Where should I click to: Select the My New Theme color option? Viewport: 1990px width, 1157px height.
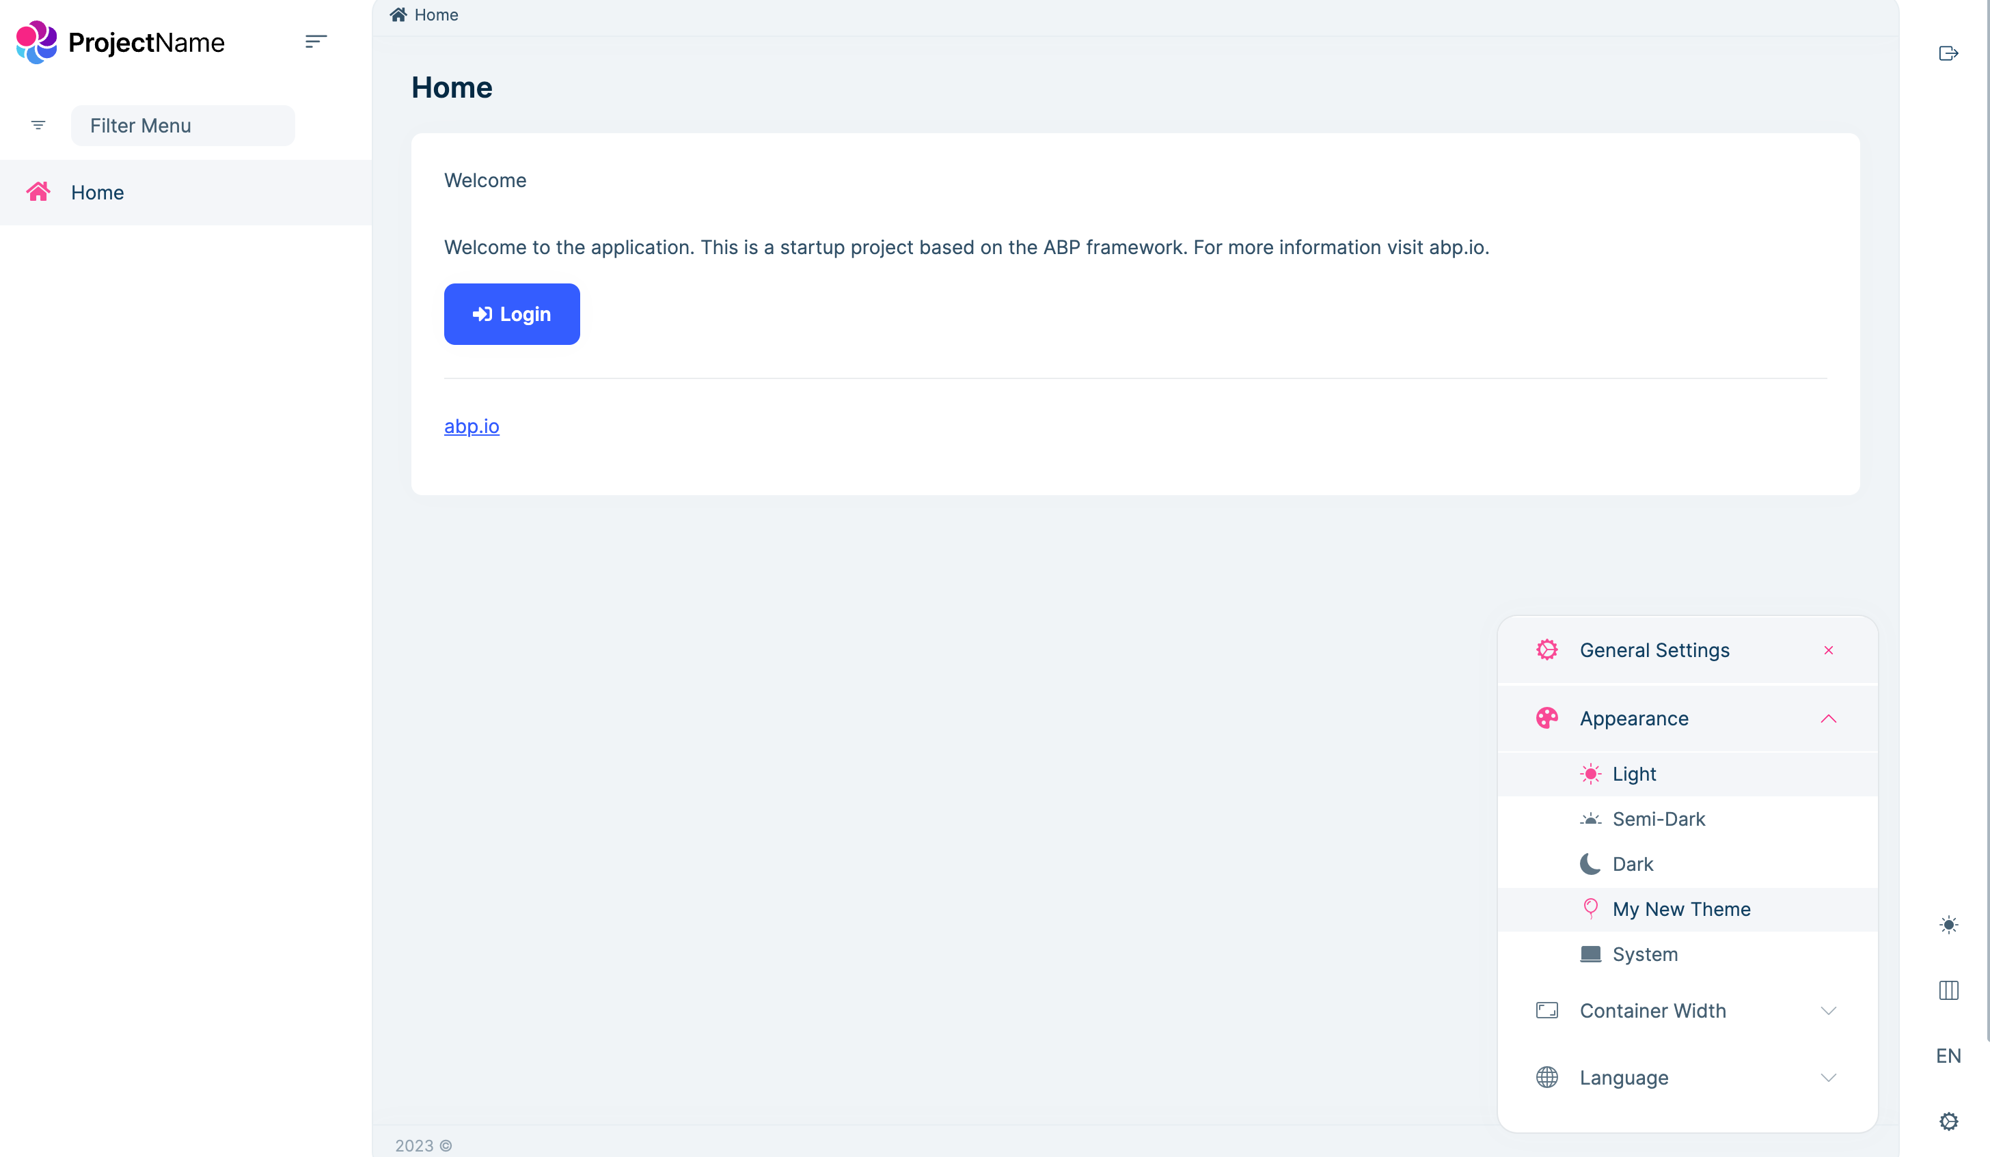tap(1681, 908)
